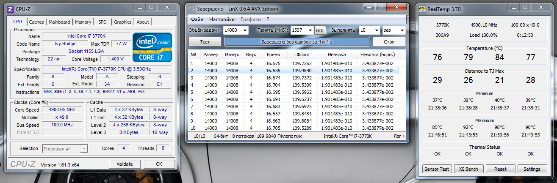Click the XS Bench button in RealTemp
Screen dimensions: 557x183
pyautogui.click(x=469, y=169)
